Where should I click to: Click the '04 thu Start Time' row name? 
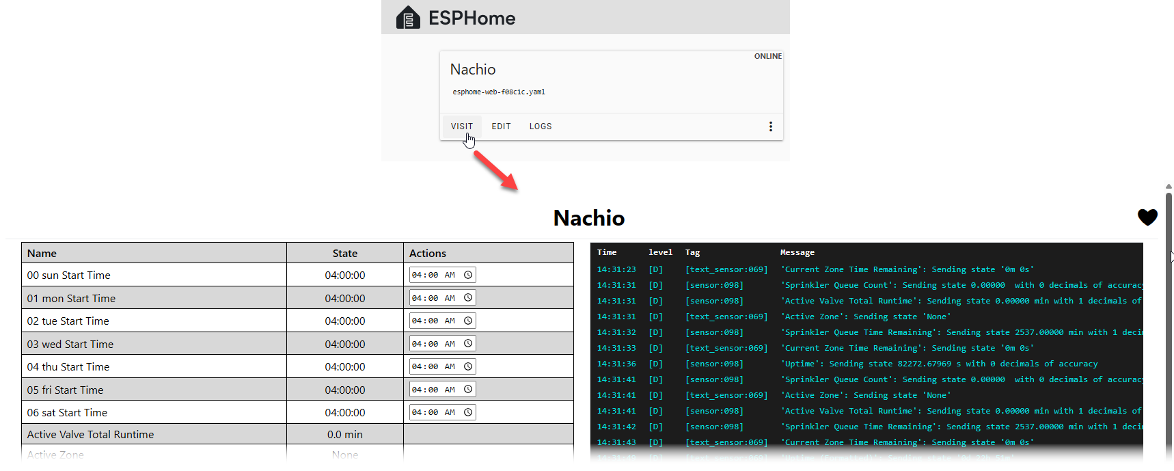pos(68,366)
